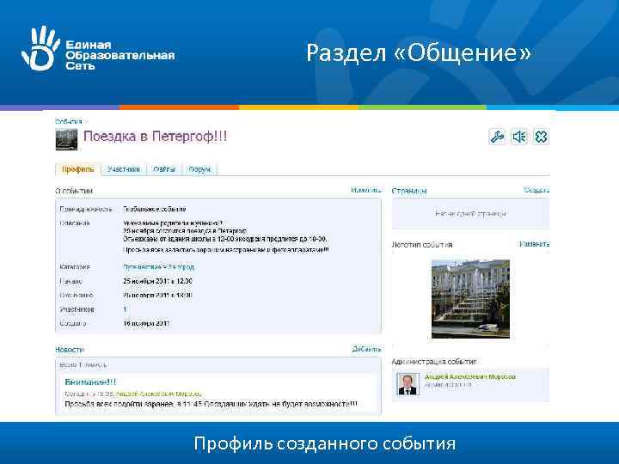Click Изменить link for Логотип события
The width and height of the screenshot is (619, 464).
coord(535,244)
